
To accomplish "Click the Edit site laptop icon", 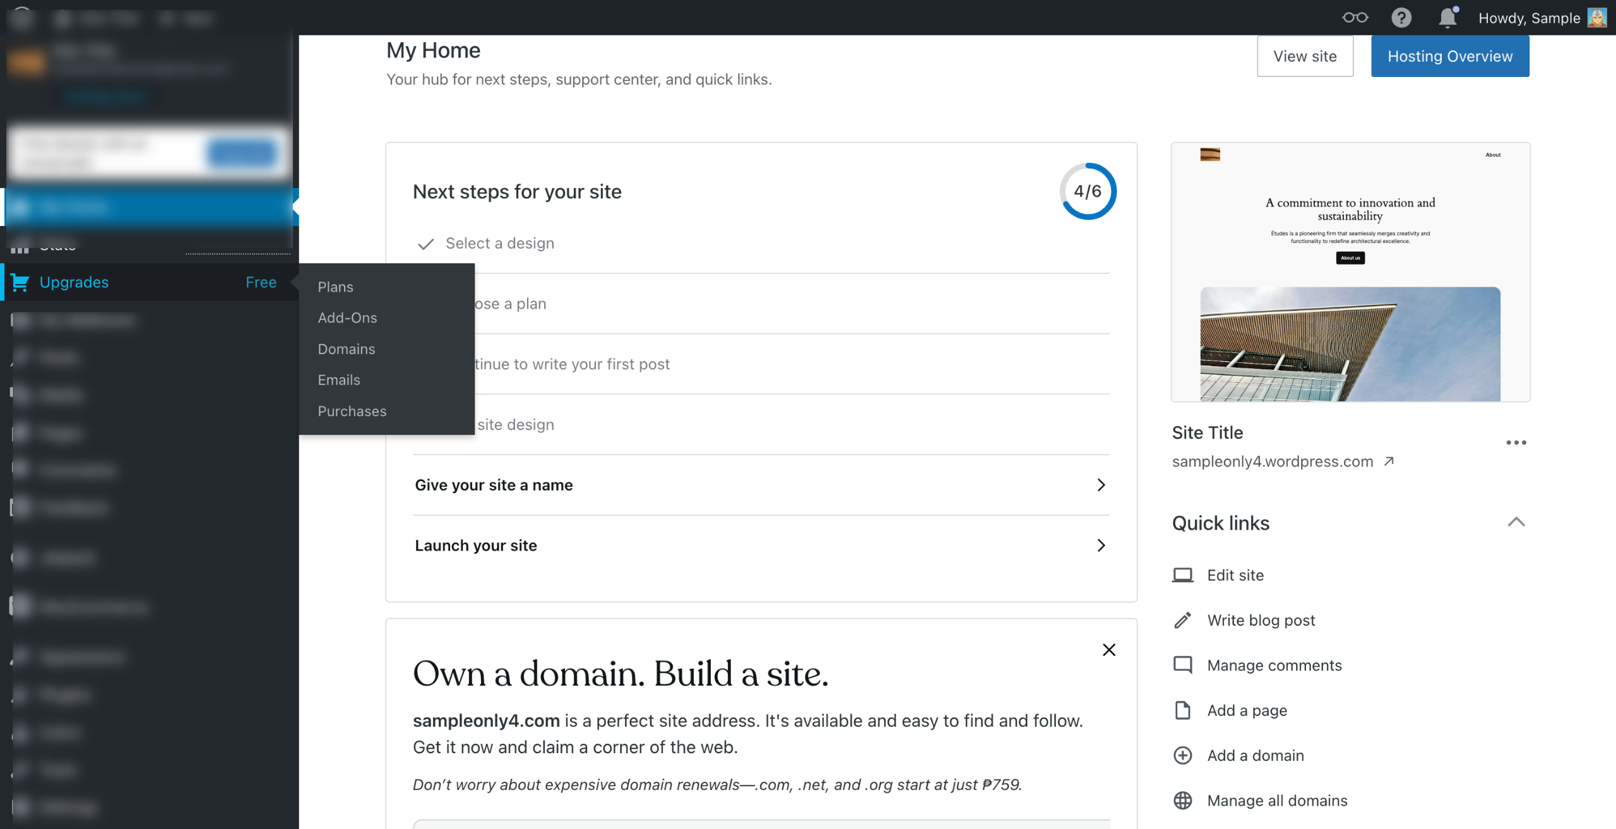I will [x=1182, y=575].
